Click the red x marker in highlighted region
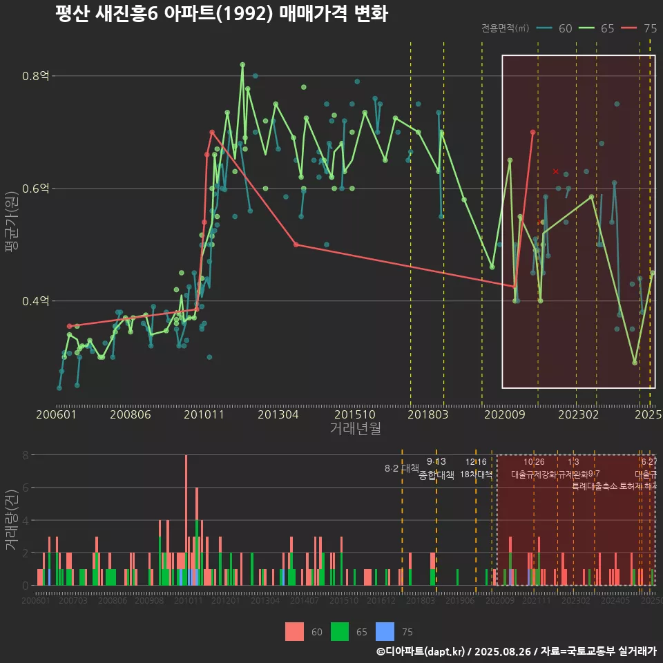Screen dimensions: 663x663 click(555, 171)
